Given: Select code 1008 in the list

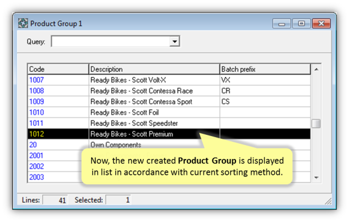Looking at the screenshot, I should coord(37,91).
